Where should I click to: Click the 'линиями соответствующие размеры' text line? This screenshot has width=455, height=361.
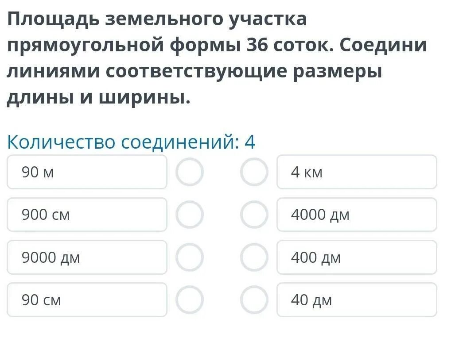pyautogui.click(x=194, y=71)
